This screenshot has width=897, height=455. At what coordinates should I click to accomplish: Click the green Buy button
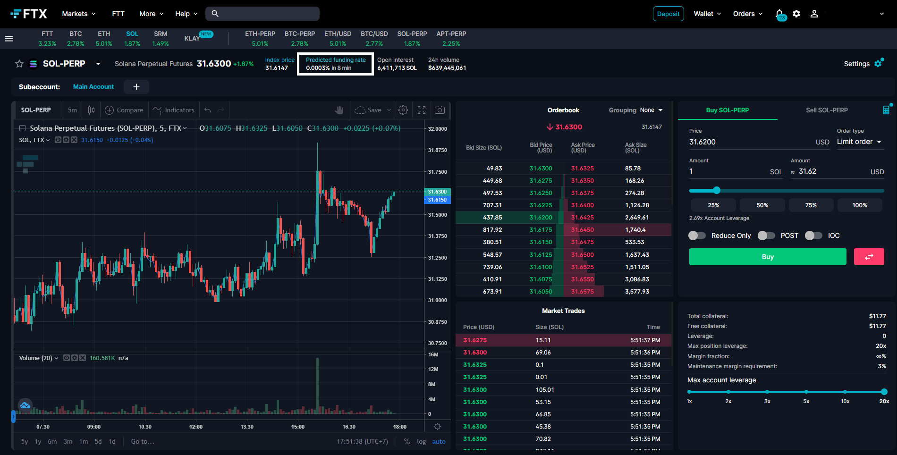pos(768,257)
